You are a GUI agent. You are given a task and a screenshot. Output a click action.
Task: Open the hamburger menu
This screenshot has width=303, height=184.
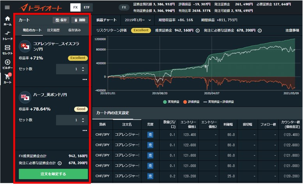click(7, 7)
